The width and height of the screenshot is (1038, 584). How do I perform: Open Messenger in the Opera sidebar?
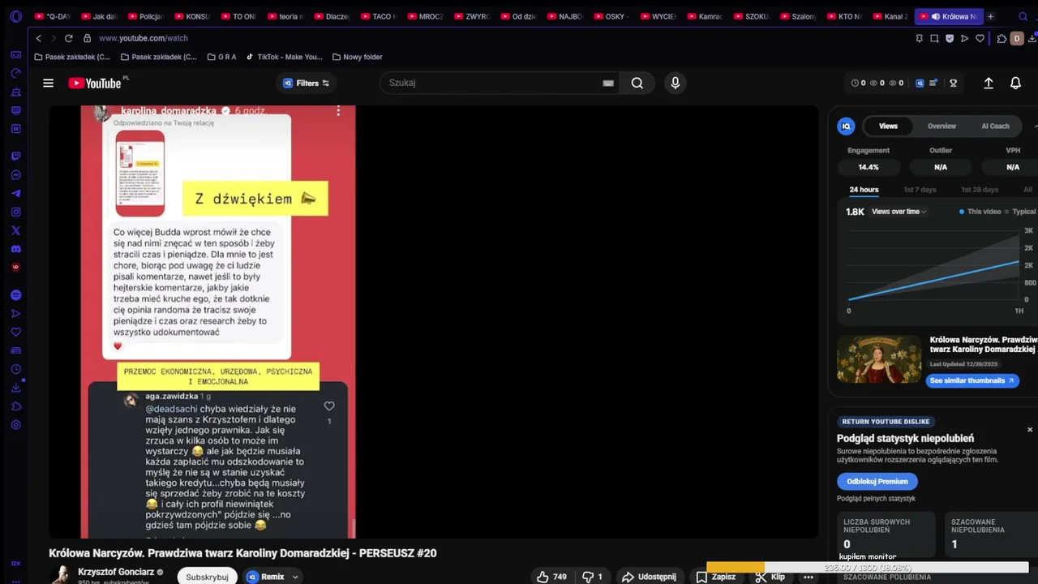[15, 175]
